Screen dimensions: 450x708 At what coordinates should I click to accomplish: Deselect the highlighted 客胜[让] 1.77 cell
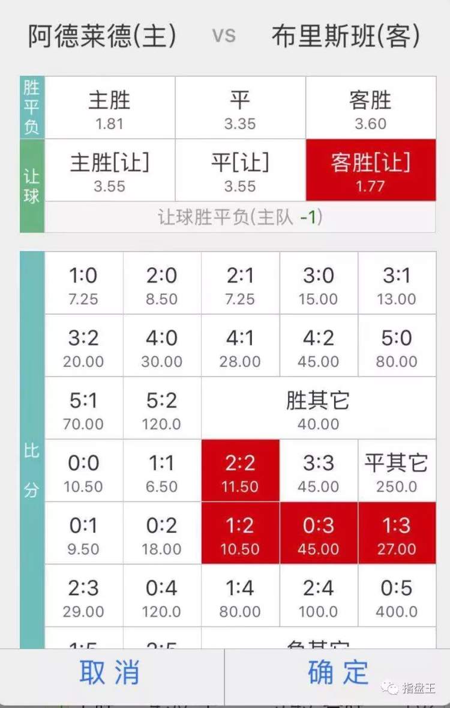coord(371,170)
